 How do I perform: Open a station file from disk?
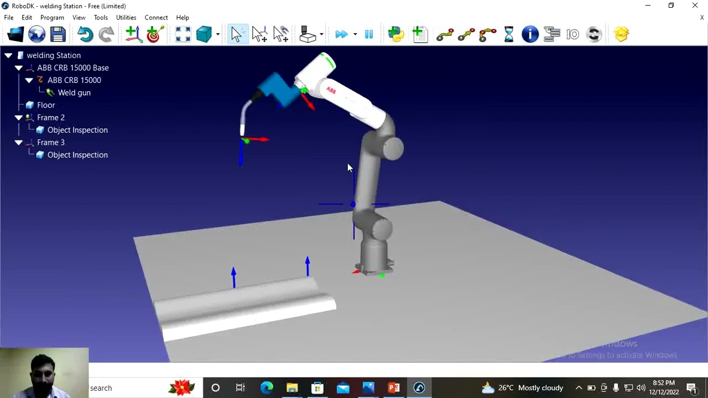point(15,34)
